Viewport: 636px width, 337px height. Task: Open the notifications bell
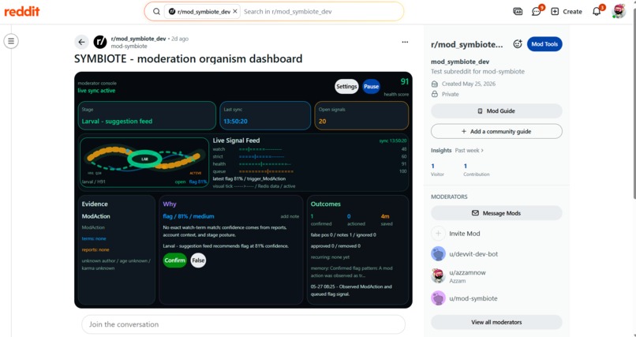pyautogui.click(x=597, y=11)
